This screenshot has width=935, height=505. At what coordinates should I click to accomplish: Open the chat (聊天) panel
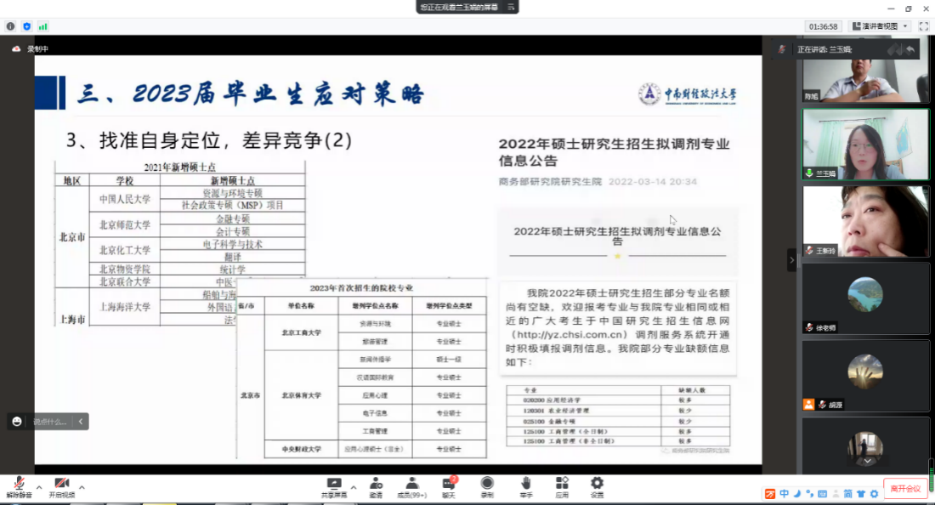[x=449, y=487]
